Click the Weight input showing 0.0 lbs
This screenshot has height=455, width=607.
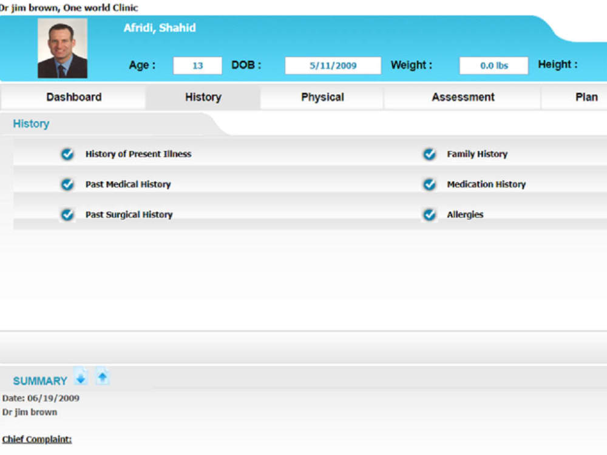pos(493,65)
